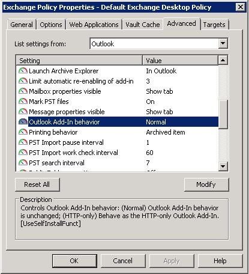
Task: Click the gauge icon beside Printing behavior
Action: coord(23,132)
